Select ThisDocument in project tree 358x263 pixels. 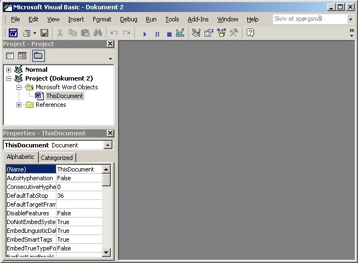click(65, 96)
